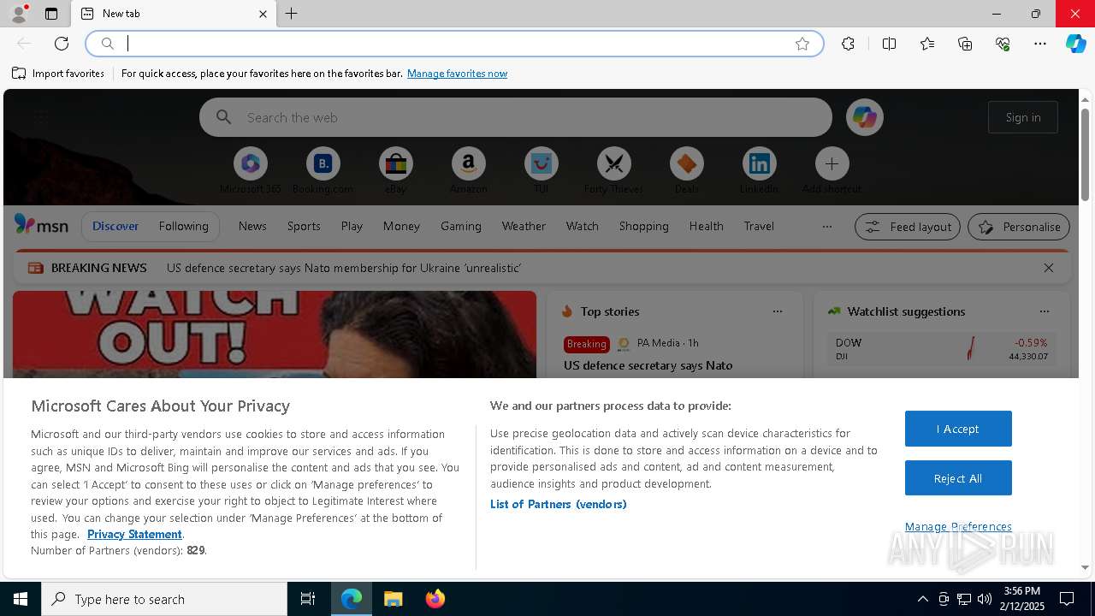
Task: Open the Weather menu item
Action: pyautogui.click(x=524, y=226)
